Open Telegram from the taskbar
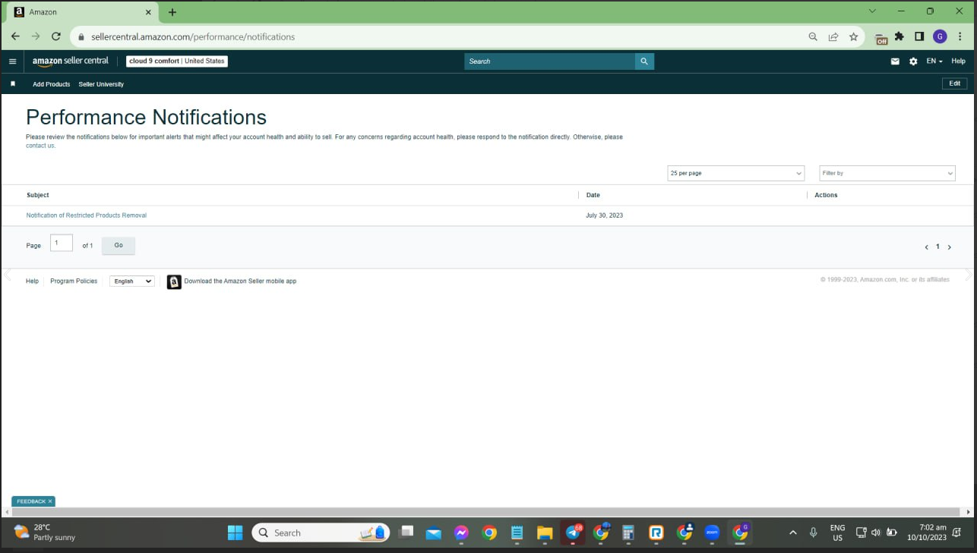Screen dimensions: 977x553 click(x=573, y=533)
